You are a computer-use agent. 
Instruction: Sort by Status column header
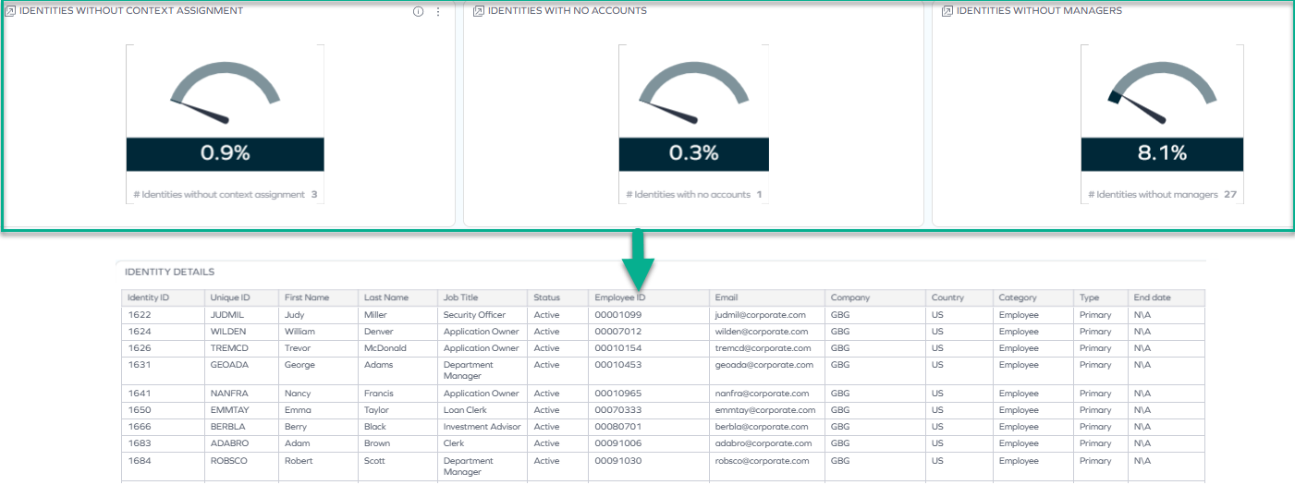click(558, 297)
